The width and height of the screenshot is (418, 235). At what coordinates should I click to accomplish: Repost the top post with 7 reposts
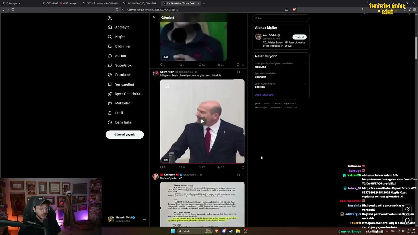click(x=181, y=65)
